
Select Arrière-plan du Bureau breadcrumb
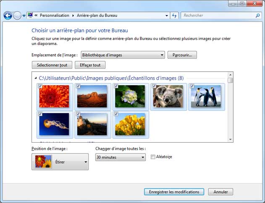point(97,16)
